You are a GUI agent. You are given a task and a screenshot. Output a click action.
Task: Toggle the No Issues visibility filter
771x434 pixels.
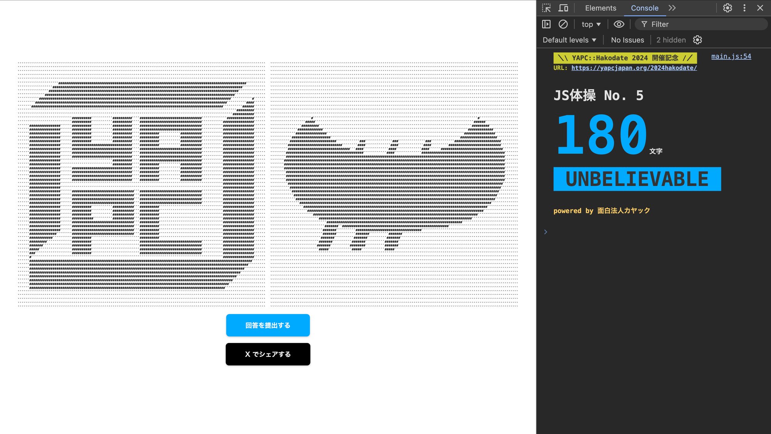coord(627,40)
